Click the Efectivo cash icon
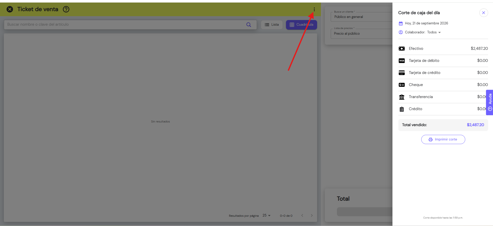493x226 pixels. coord(402,49)
